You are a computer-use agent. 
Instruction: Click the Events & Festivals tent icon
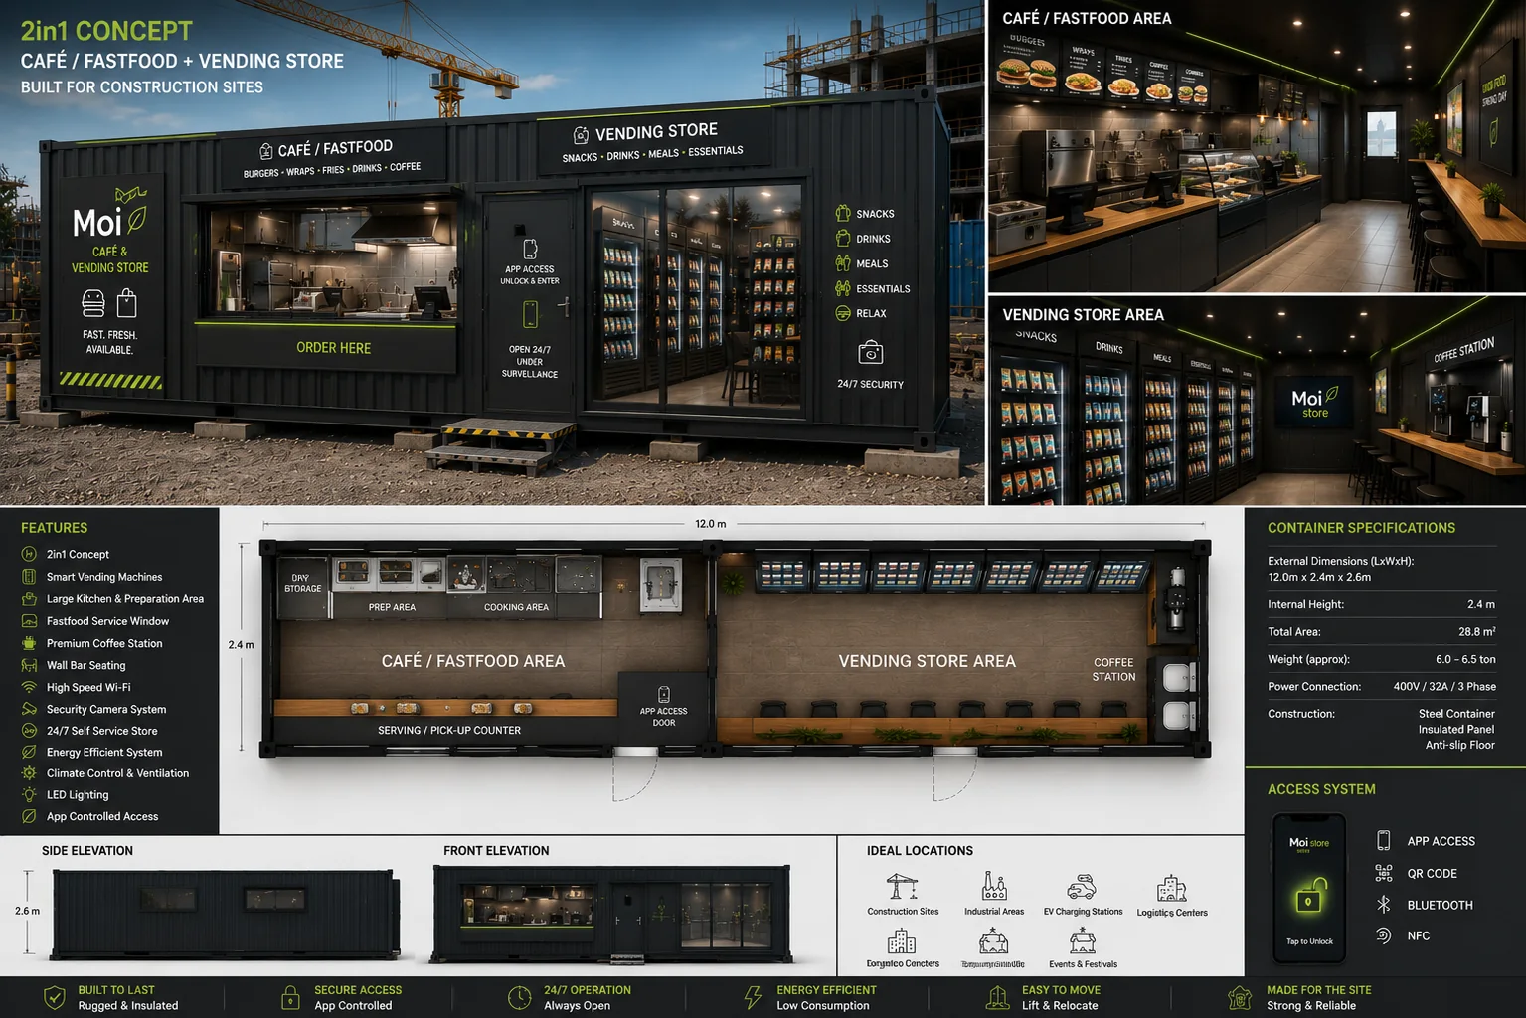[1083, 940]
